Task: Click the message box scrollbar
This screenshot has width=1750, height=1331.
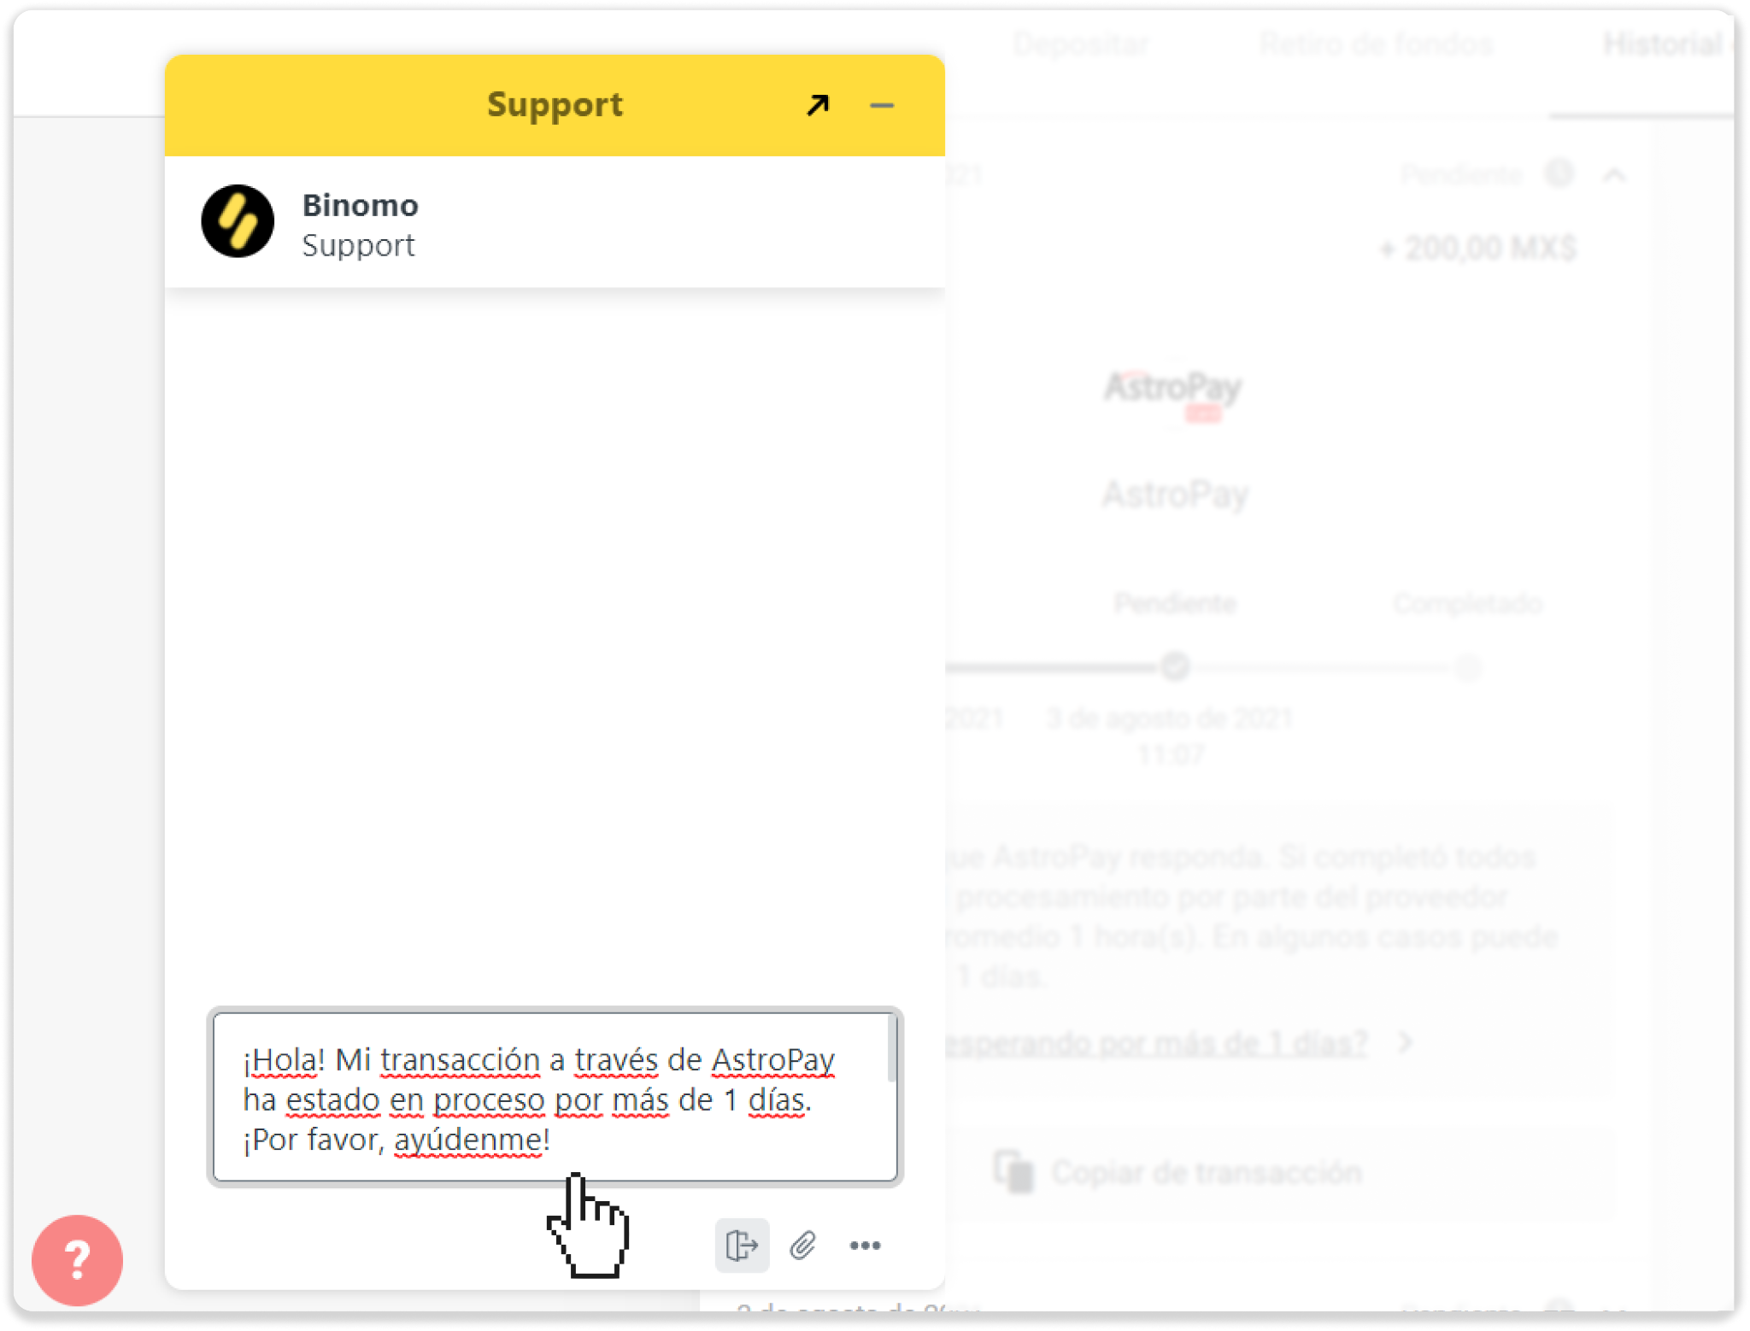Action: (891, 1048)
